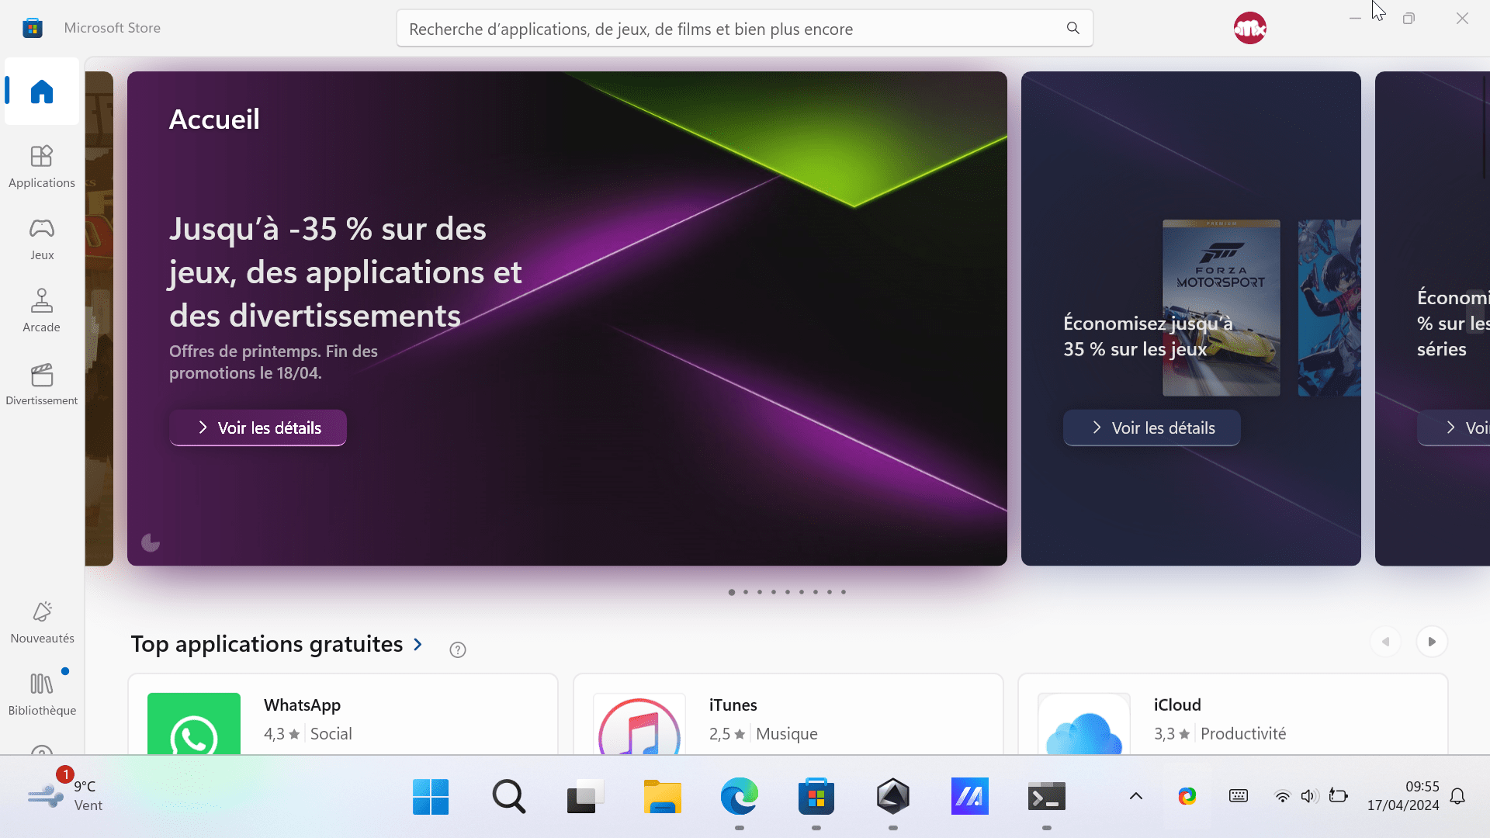
Task: Open the Windows Start menu
Action: (431, 796)
